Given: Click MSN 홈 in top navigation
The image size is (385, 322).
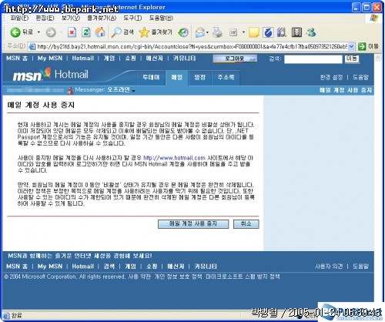Looking at the screenshot, I should [x=17, y=59].
